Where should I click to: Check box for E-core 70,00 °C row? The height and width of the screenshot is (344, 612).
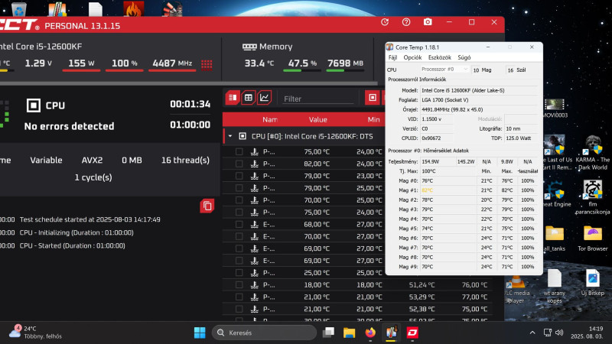pos(239,236)
